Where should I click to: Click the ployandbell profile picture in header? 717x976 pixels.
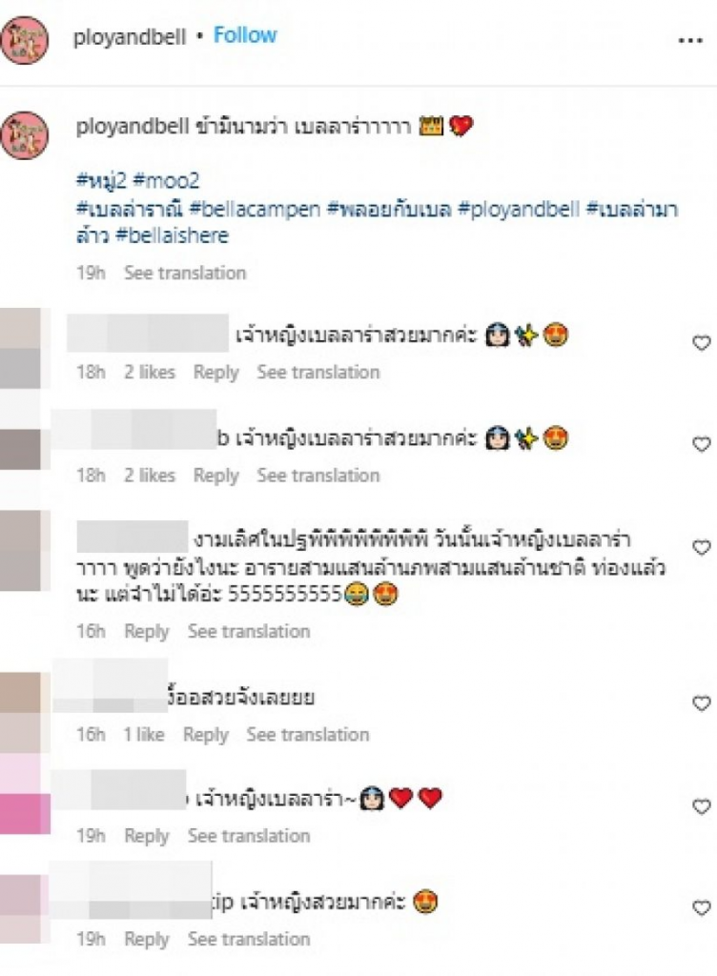click(x=24, y=39)
